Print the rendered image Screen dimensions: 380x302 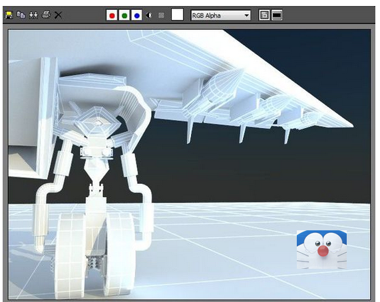pos(46,15)
